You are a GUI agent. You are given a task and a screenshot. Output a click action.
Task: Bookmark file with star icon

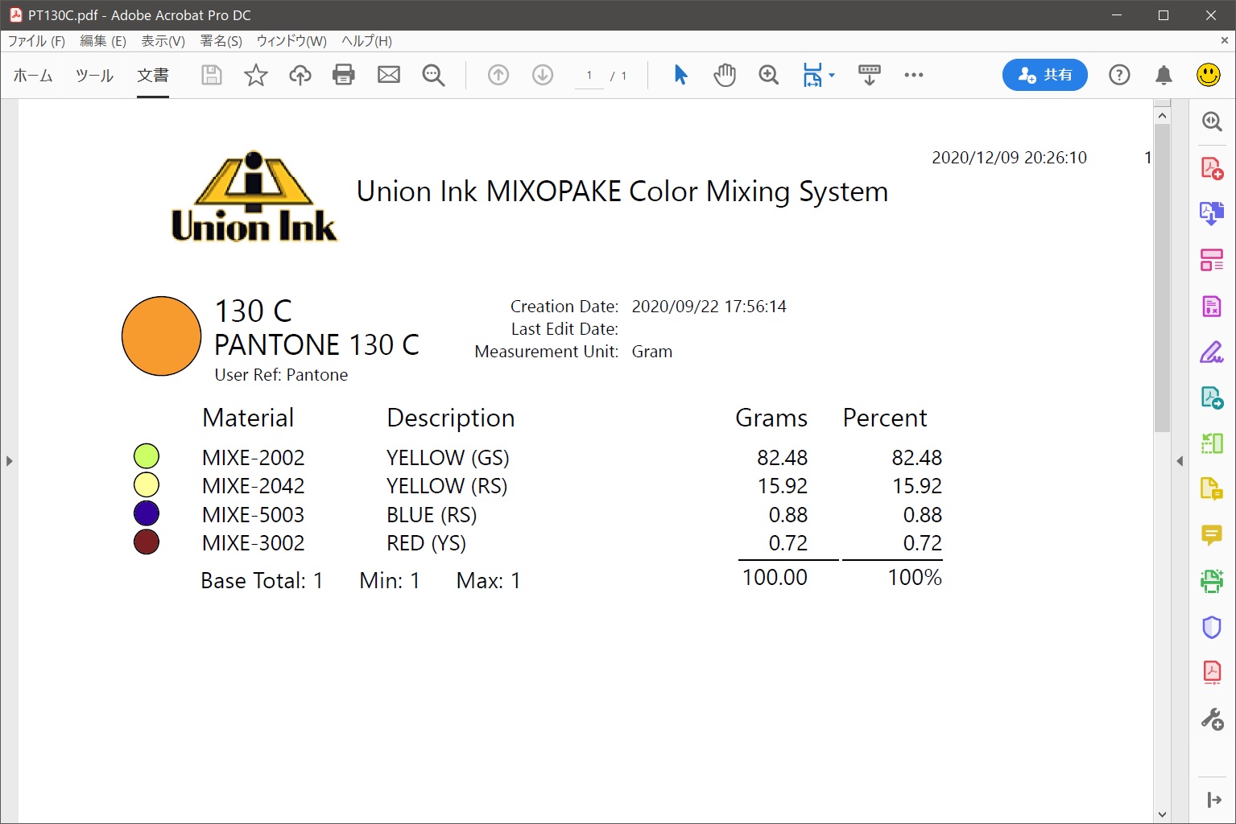[x=256, y=75]
